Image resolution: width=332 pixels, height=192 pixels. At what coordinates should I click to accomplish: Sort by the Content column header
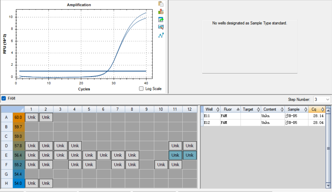[273, 109]
